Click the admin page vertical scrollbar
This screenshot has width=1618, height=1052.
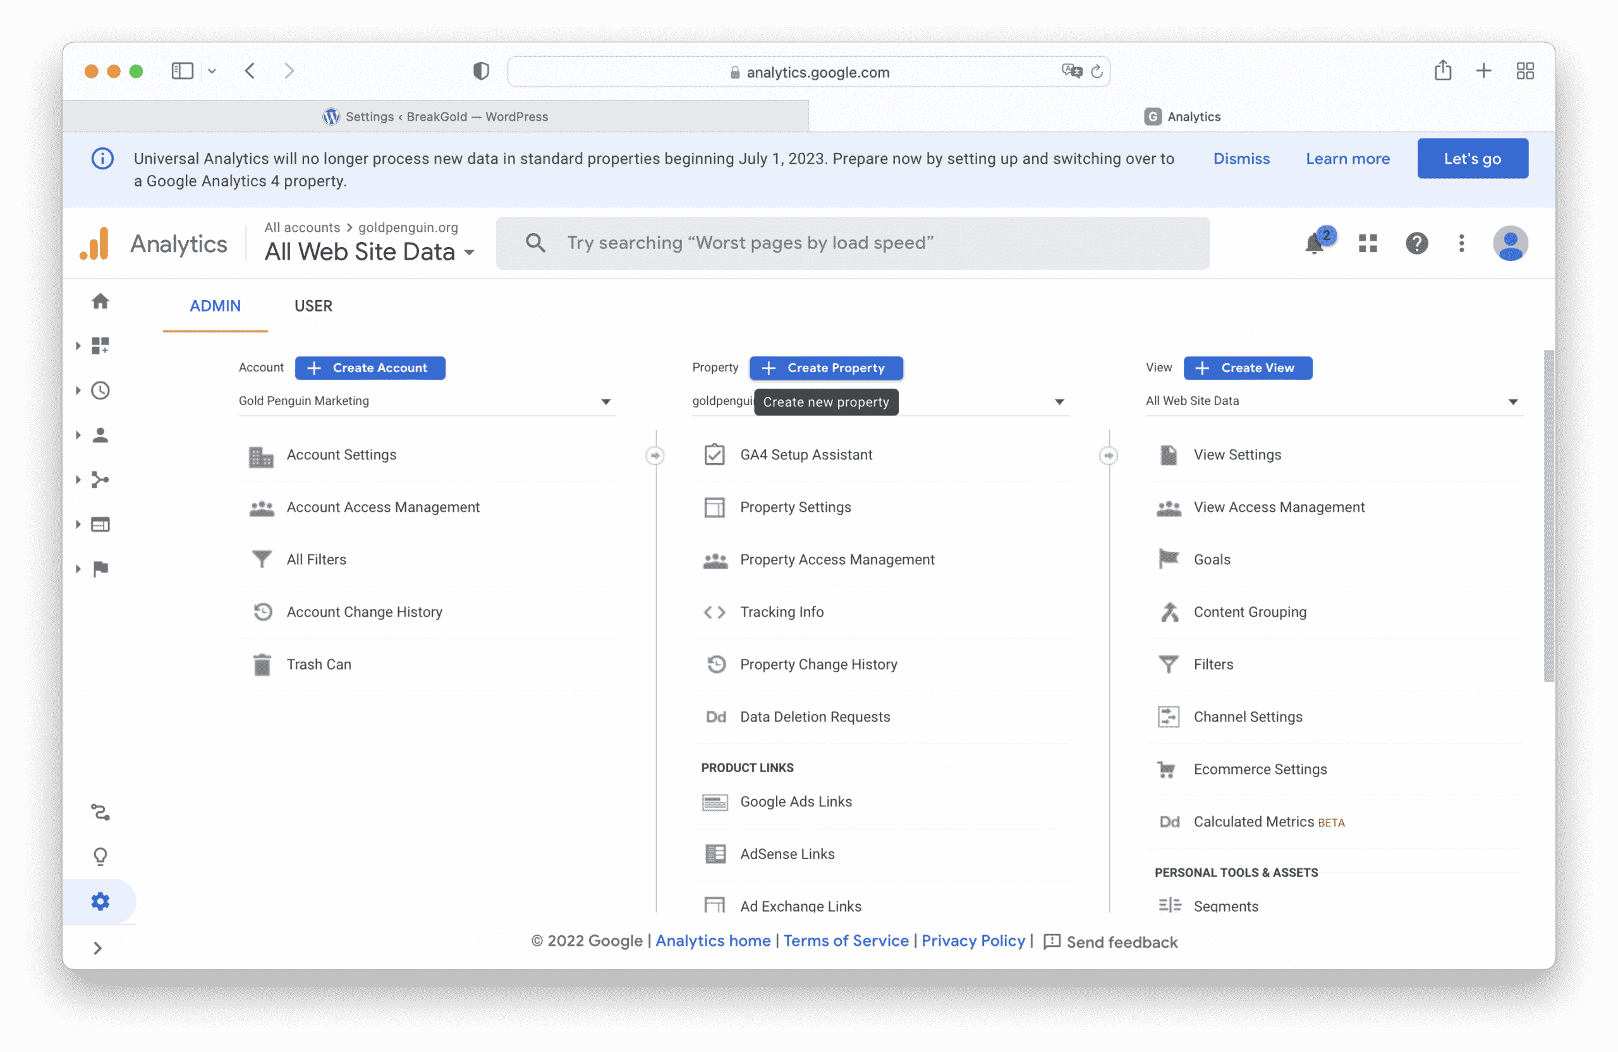(1548, 516)
